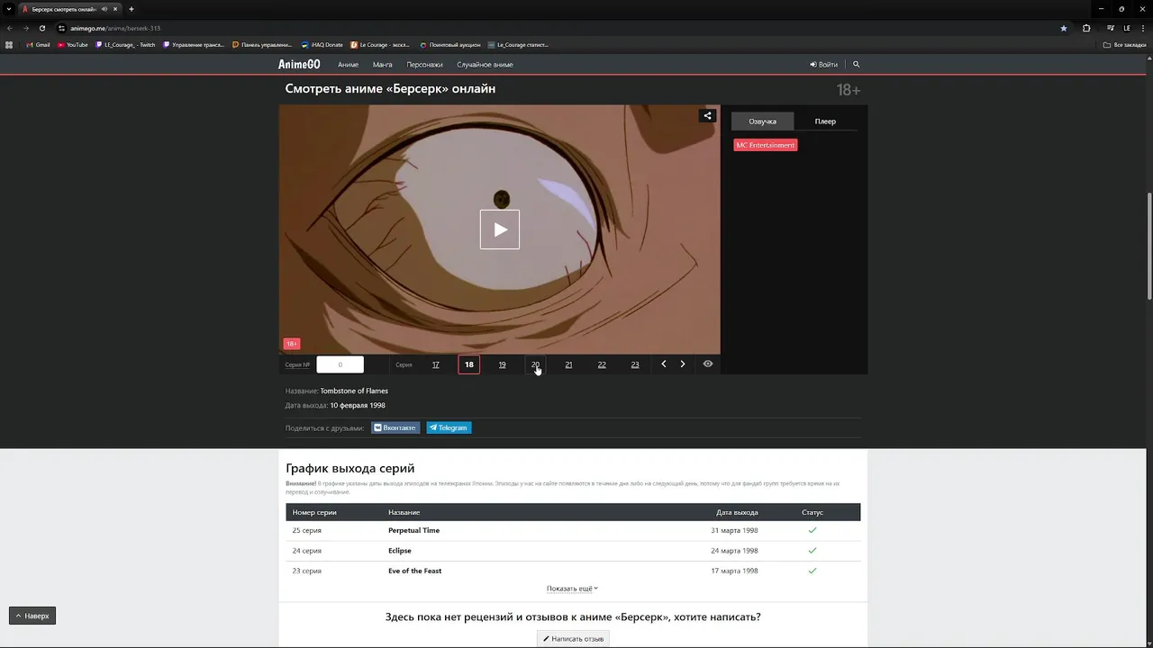Viewport: 1153px width, 648px height.
Task: Select episode 21
Action: [x=568, y=364]
